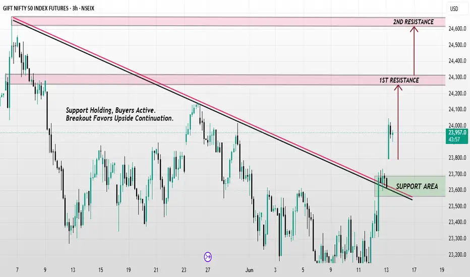Click the 43:57 countdown timer
Image resolution: width=470 pixels, height=277 pixels.
click(454, 139)
